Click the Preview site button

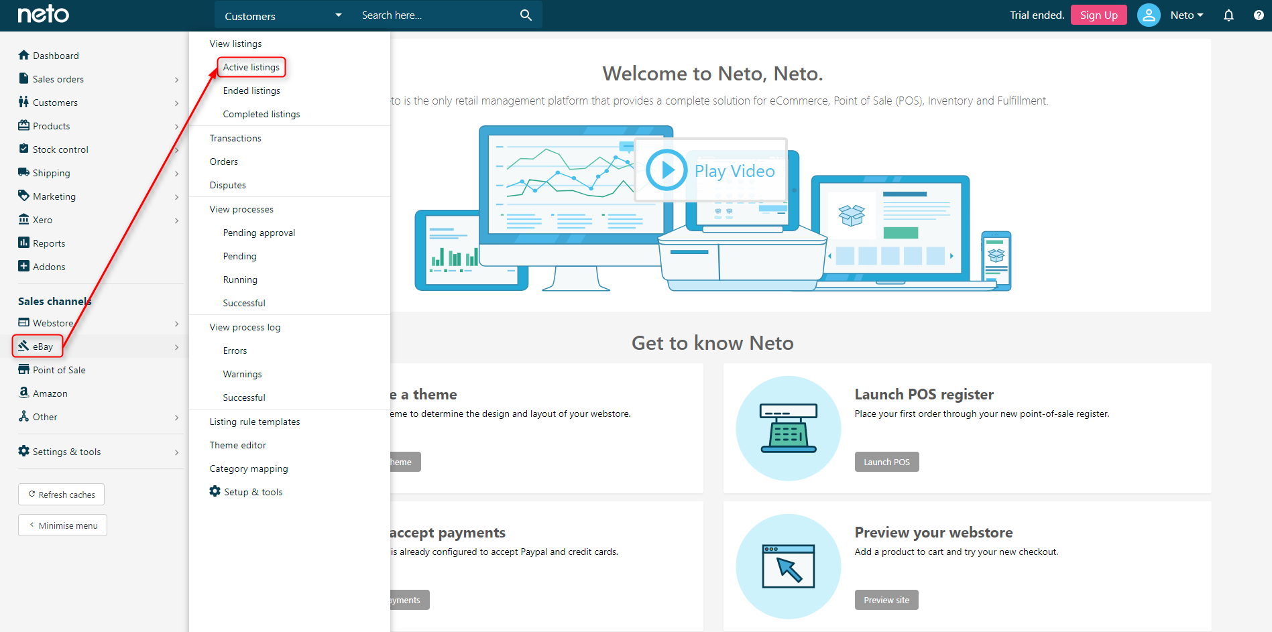886,600
